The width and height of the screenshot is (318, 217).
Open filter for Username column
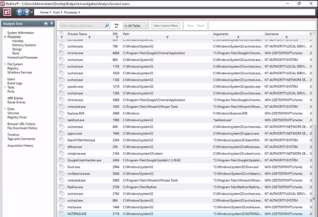287,37
